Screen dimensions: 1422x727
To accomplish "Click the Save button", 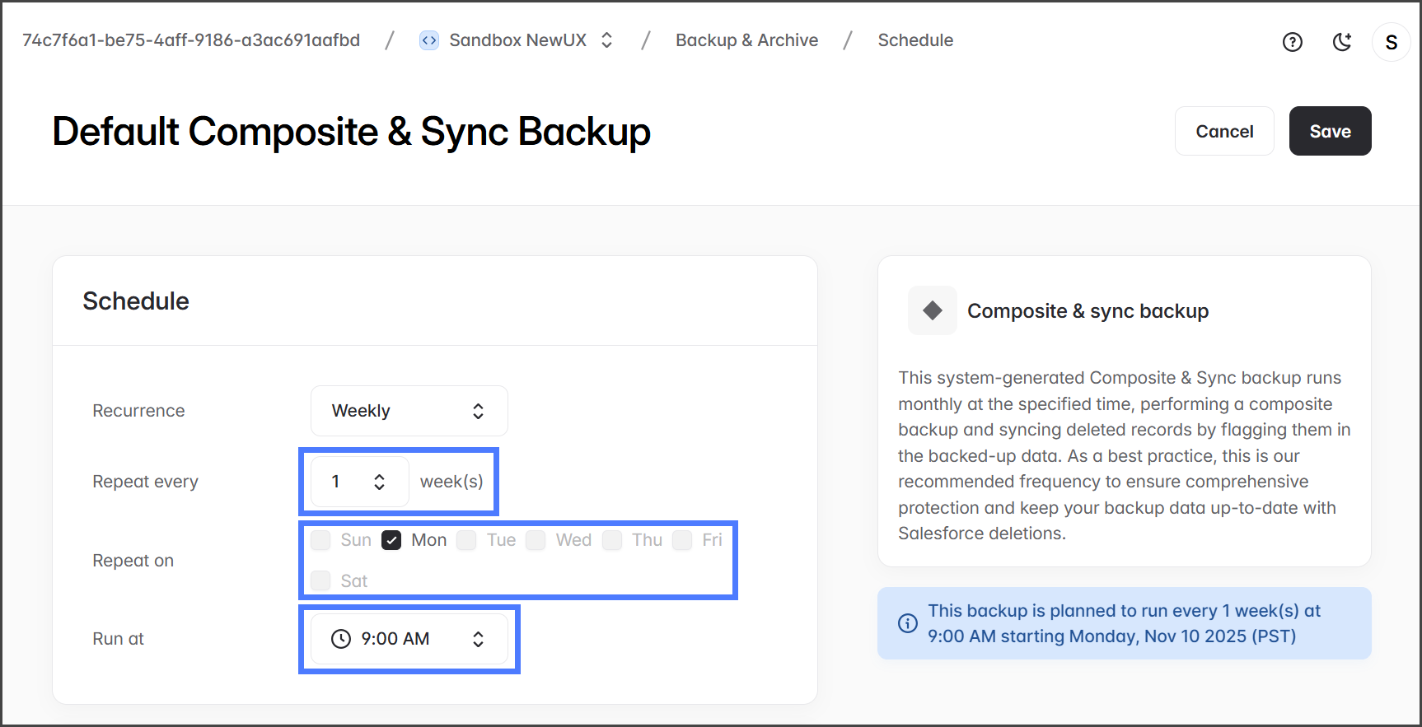I will [x=1330, y=131].
